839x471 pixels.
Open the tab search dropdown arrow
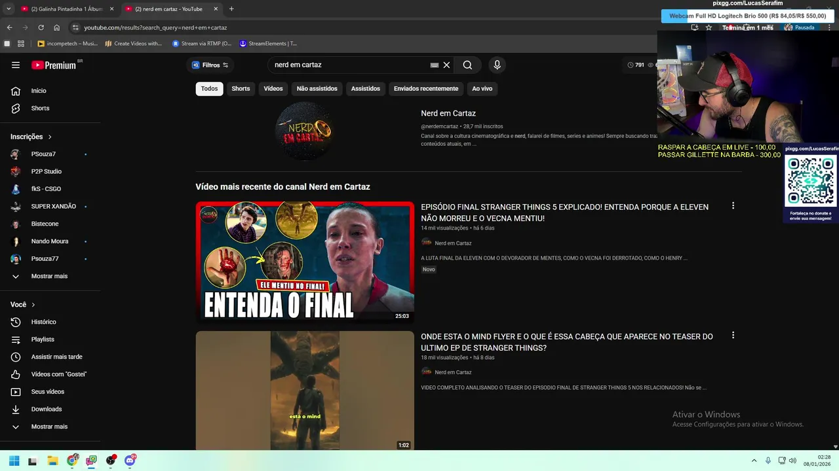pyautogui.click(x=9, y=9)
